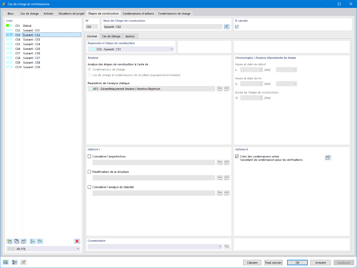
Task: Open end date unit dropdown next to te
Action: pyautogui.click(x=286, y=84)
